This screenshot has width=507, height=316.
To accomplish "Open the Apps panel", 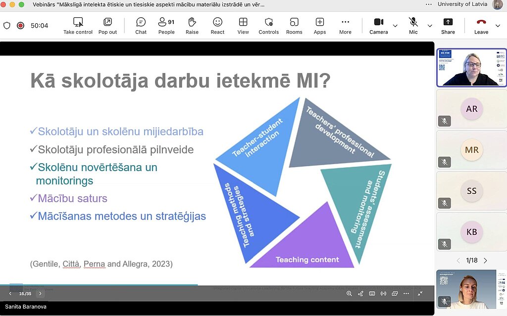I will click(x=320, y=26).
